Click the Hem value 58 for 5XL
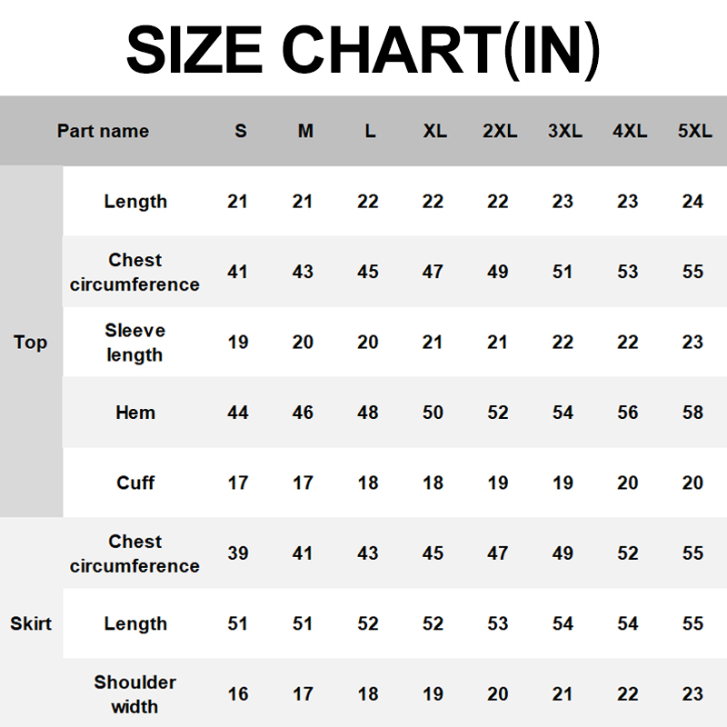The height and width of the screenshot is (727, 727). tap(692, 413)
